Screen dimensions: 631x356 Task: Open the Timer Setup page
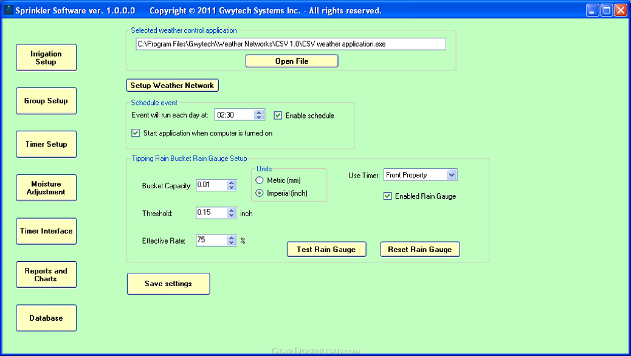[x=46, y=145]
